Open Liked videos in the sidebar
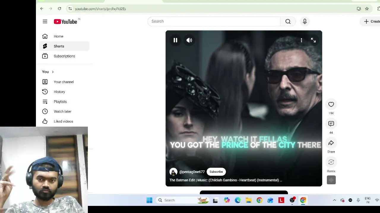The width and height of the screenshot is (380, 213). click(64, 121)
